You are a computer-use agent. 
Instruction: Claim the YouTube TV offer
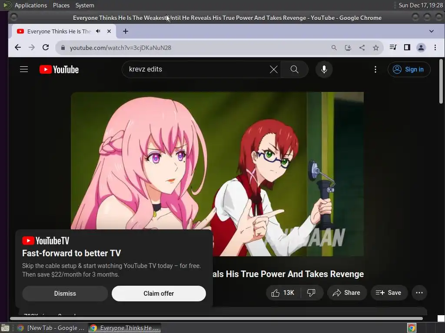point(159,294)
